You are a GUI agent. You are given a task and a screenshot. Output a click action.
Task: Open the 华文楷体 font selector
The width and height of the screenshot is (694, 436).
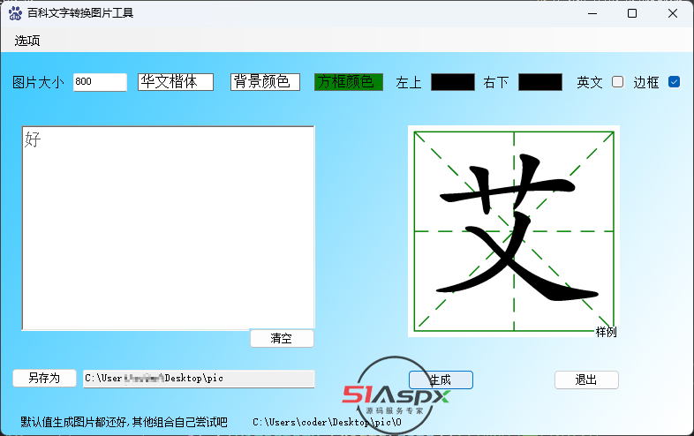click(176, 82)
